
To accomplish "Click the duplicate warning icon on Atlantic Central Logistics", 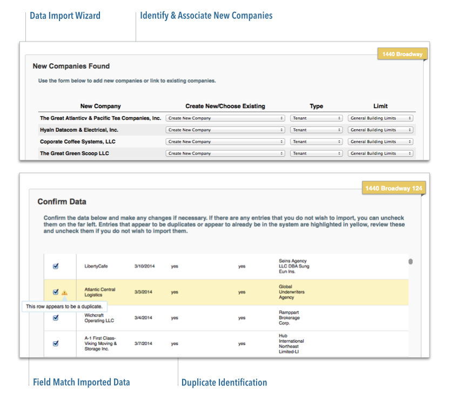I will pyautogui.click(x=64, y=293).
